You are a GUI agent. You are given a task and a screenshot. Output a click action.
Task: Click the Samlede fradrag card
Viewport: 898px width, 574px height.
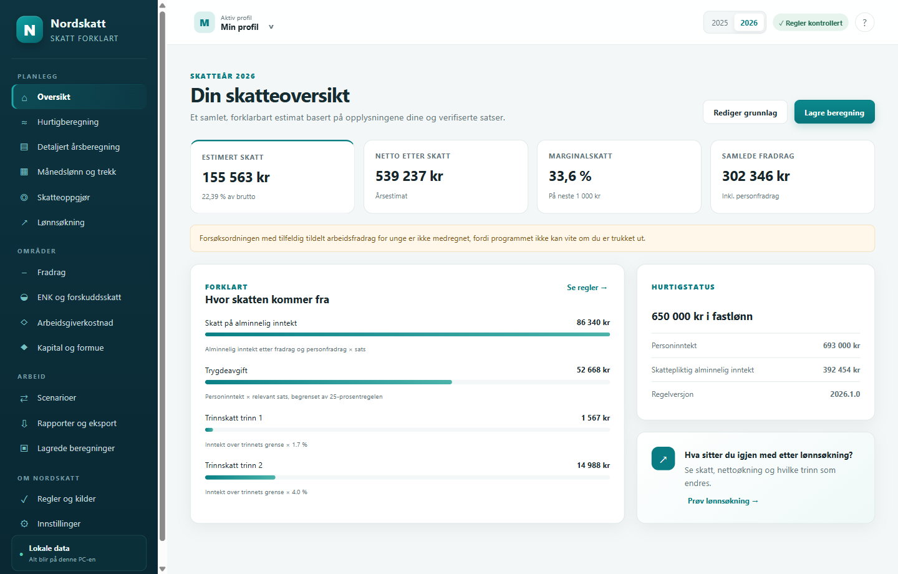pos(793,177)
